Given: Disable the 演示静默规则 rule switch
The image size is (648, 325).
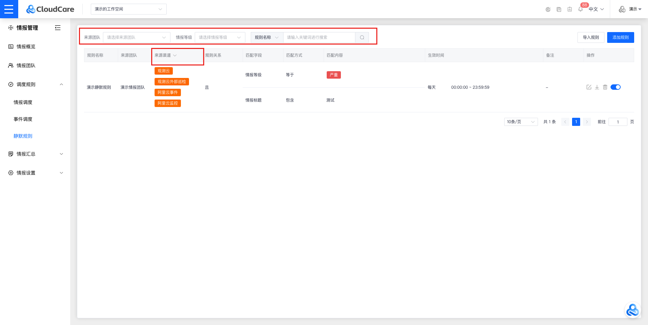Looking at the screenshot, I should pos(616,87).
